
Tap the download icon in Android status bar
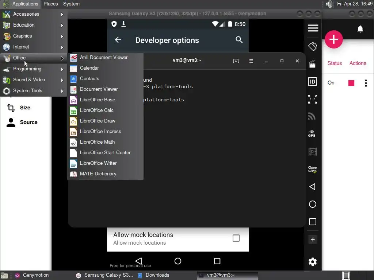(123, 24)
